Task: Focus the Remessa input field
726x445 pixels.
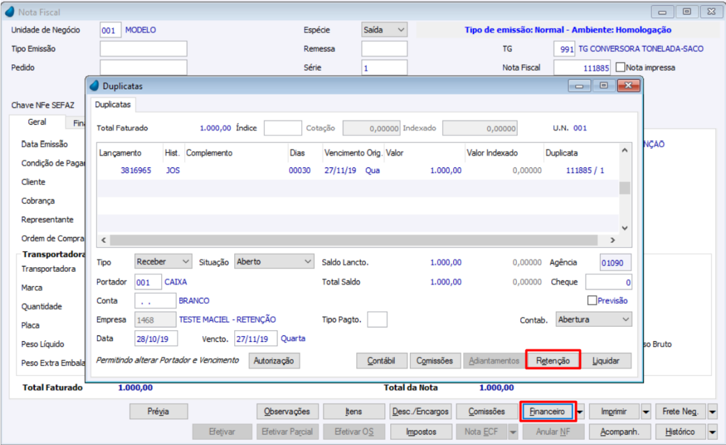Action: [x=384, y=49]
